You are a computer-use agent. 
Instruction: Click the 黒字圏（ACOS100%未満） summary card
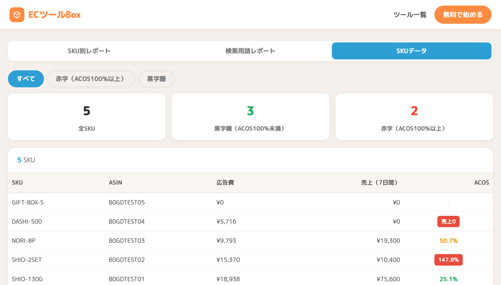[x=250, y=117]
